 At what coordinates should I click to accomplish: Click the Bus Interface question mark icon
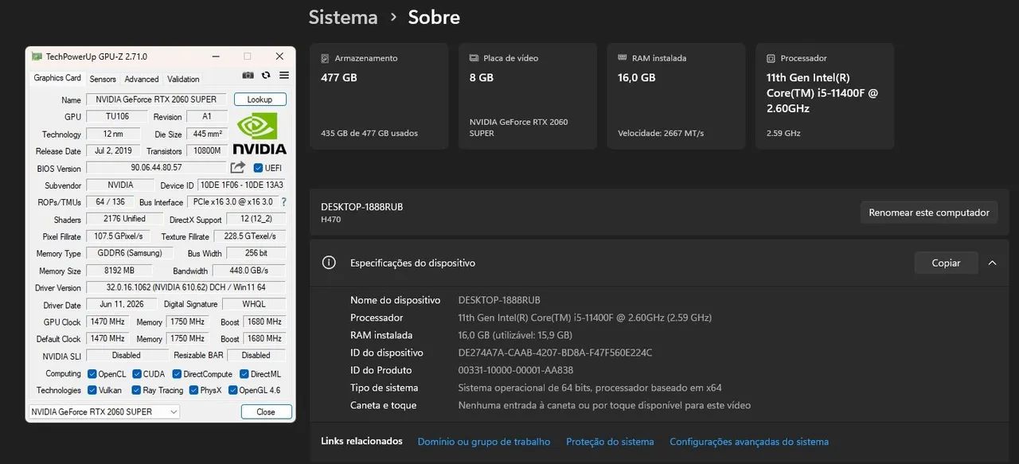[x=283, y=202]
